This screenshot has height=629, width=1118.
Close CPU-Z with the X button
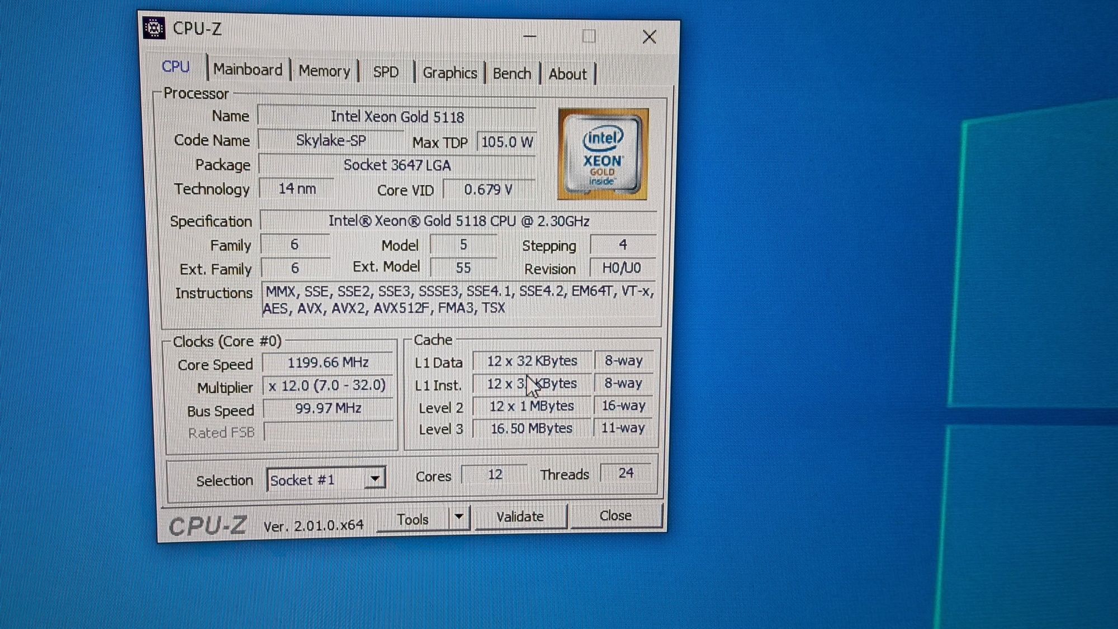[x=649, y=37]
